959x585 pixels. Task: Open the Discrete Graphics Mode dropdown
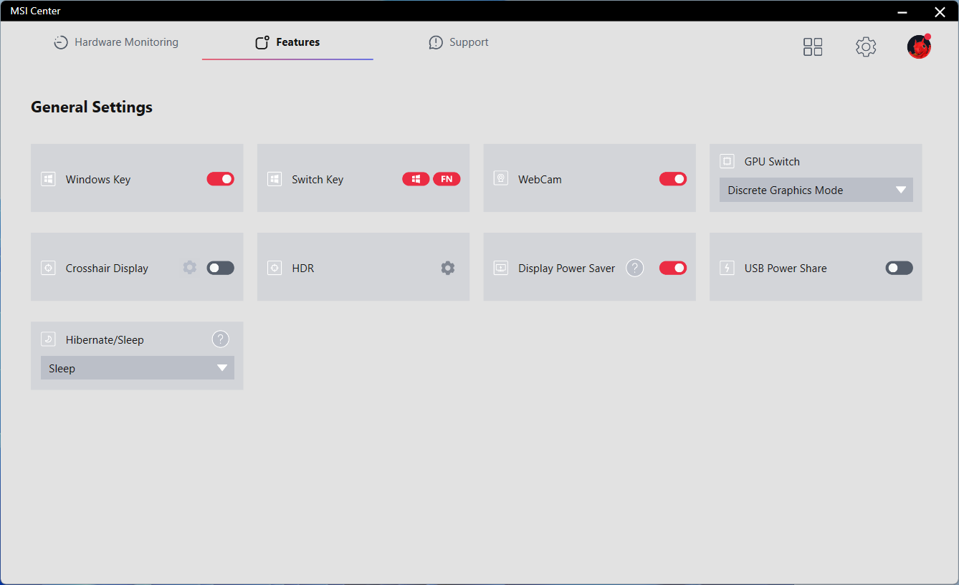(816, 190)
